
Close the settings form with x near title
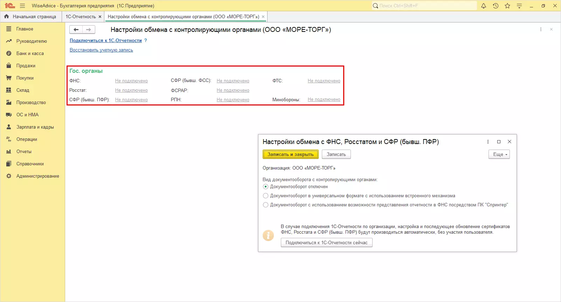click(x=551, y=29)
